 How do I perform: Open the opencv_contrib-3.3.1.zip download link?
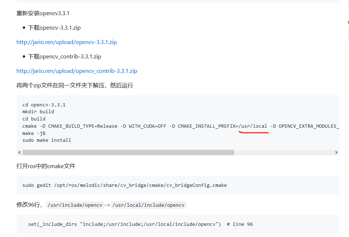77,71
